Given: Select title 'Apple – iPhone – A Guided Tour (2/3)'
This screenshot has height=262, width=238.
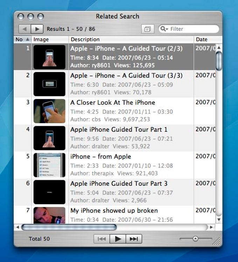Looking at the screenshot, I should click(126, 48).
